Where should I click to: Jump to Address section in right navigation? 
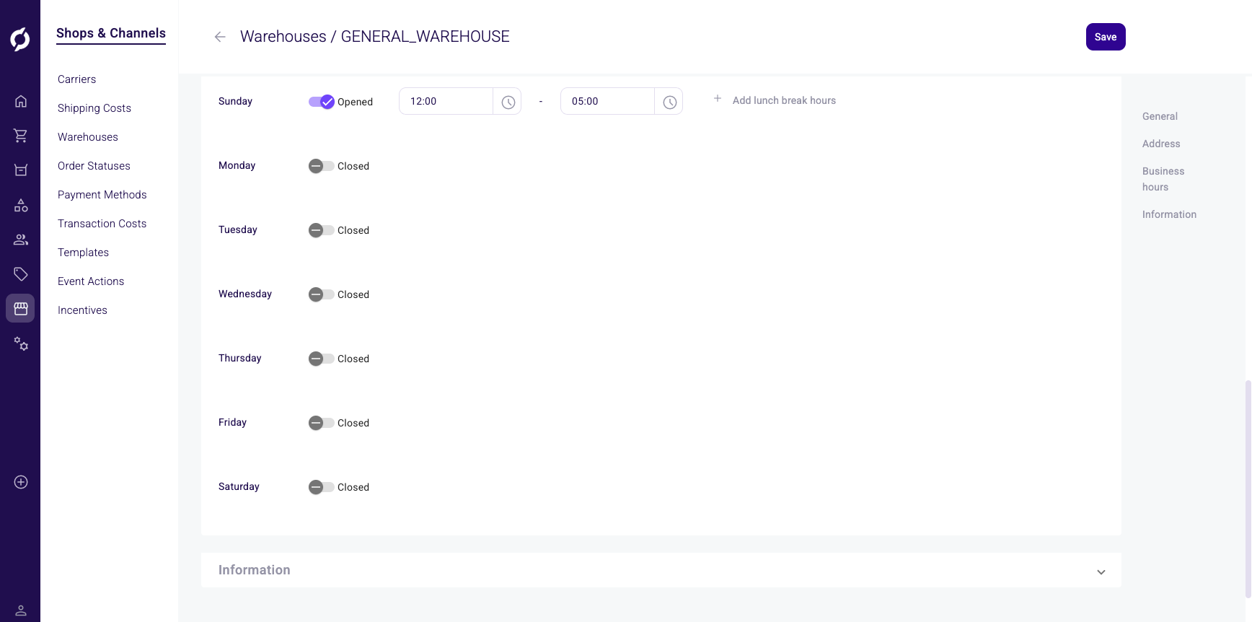pos(1160,144)
